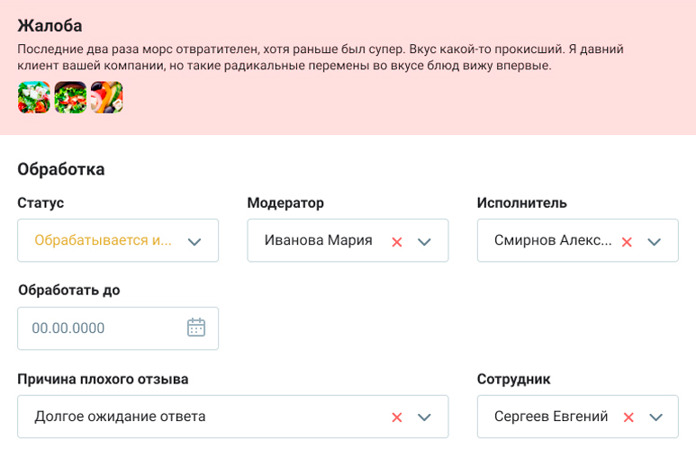Expand the Причина плохого отзыва chevron
Screen dimensions: 696x449
(425, 418)
